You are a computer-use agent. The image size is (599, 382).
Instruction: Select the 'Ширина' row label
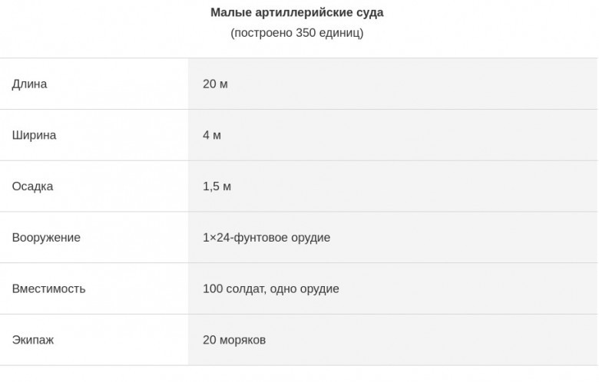pos(34,135)
